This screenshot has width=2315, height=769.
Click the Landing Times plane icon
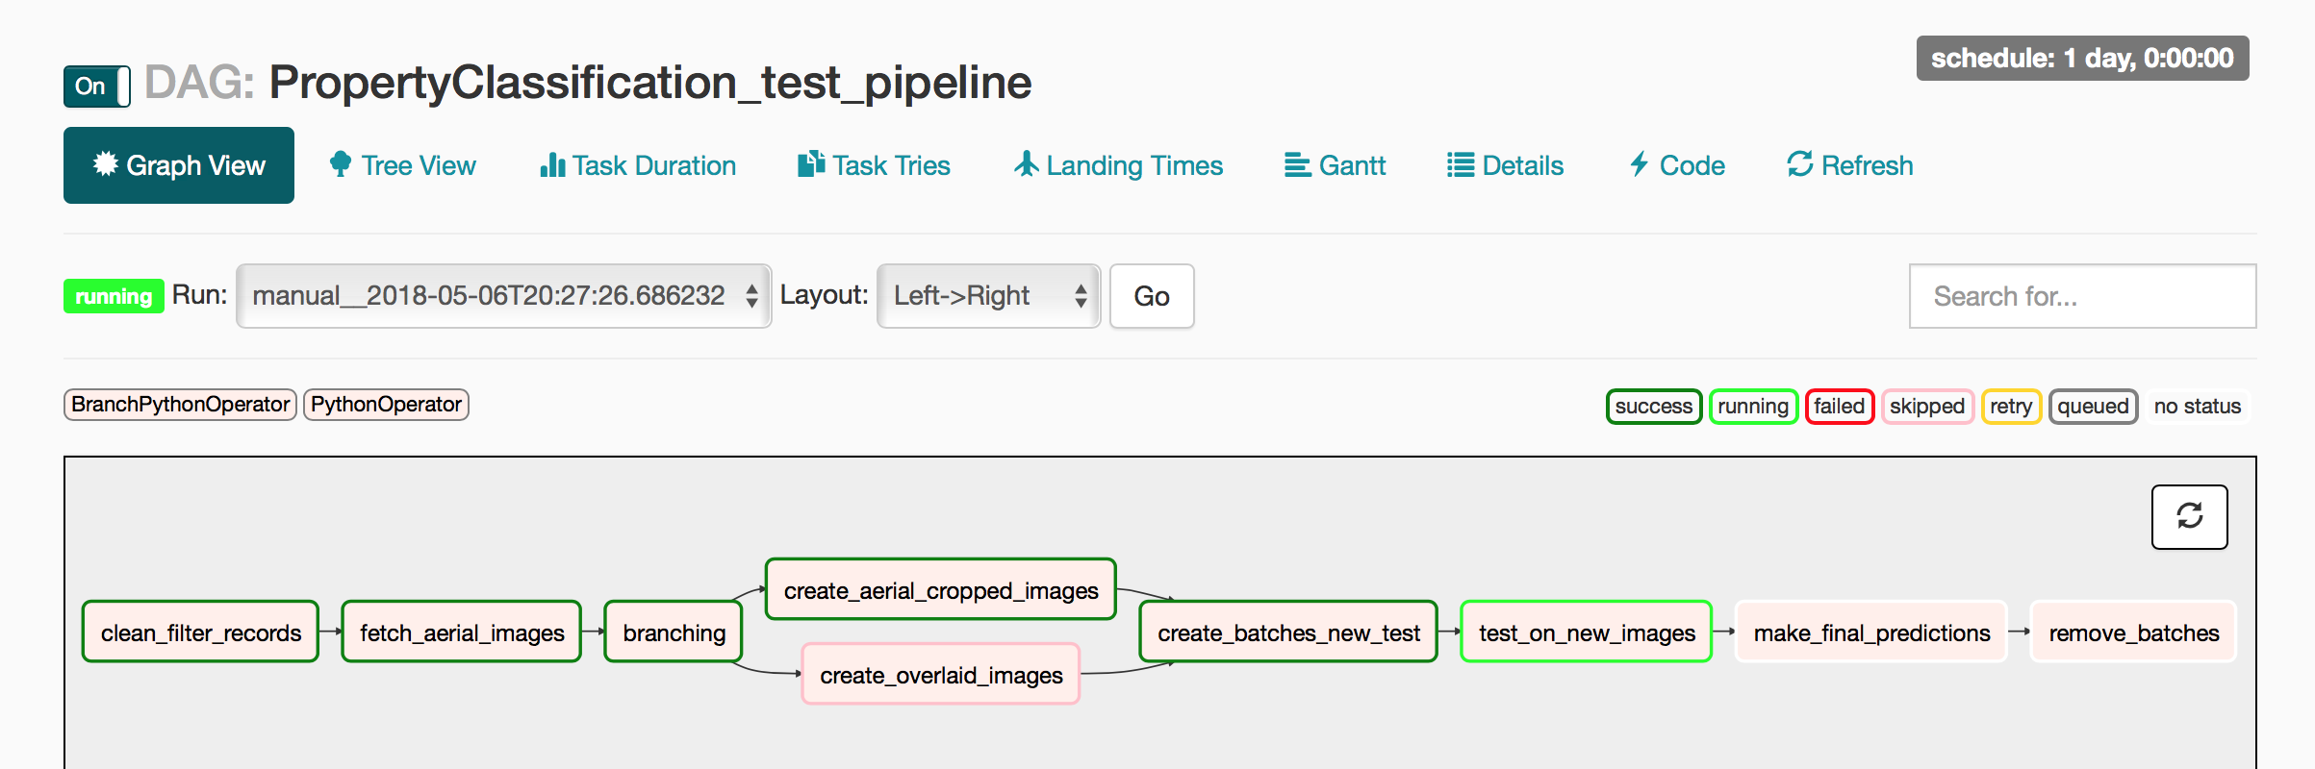(1027, 164)
